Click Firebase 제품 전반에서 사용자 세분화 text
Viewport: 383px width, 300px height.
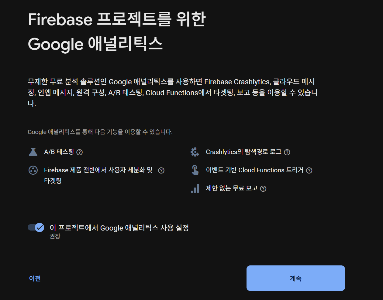click(x=98, y=175)
